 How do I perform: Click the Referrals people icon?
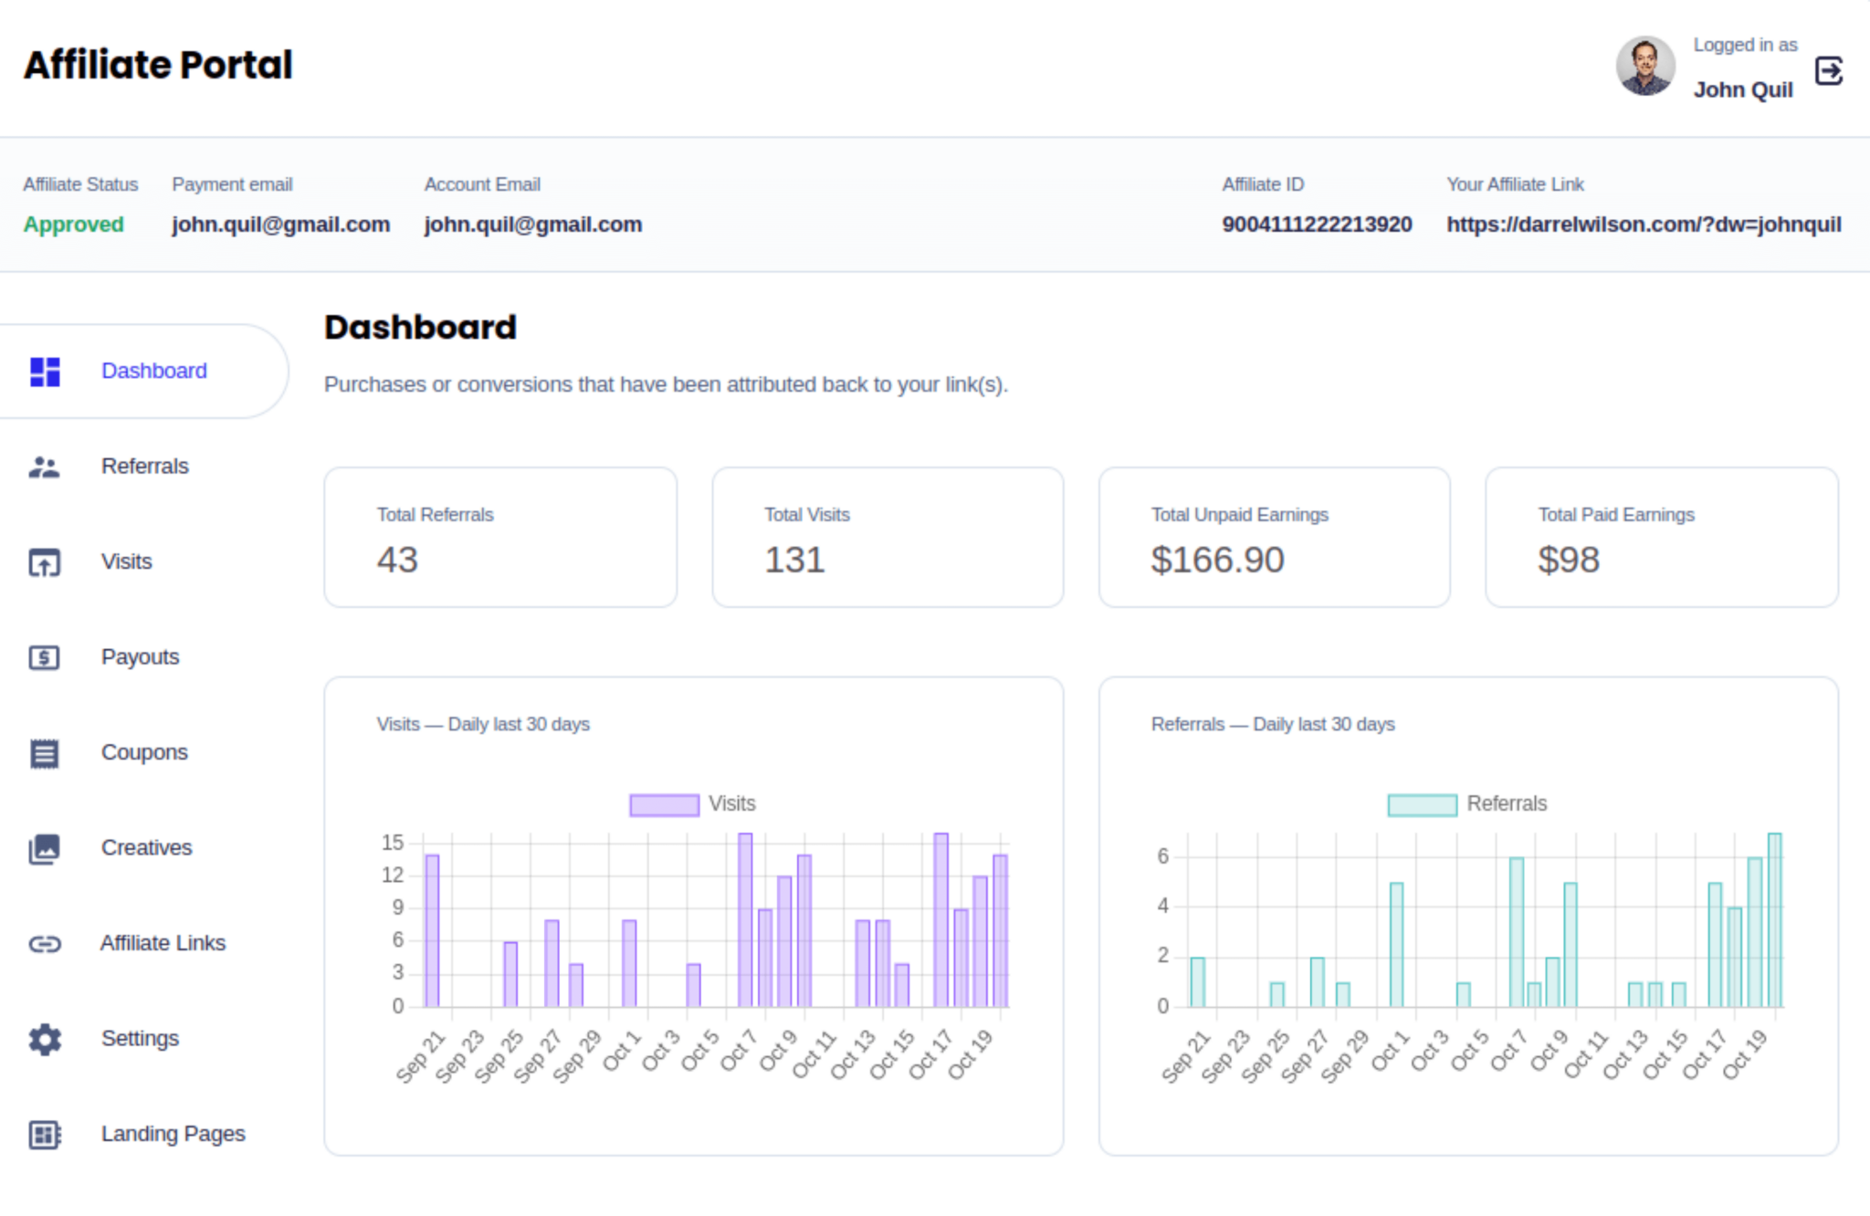click(43, 466)
